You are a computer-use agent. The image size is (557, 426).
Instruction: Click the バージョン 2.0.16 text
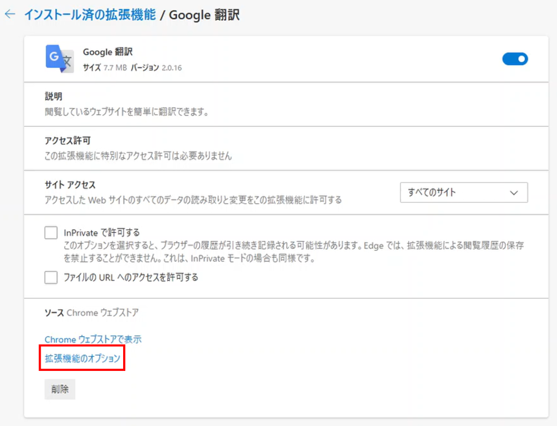[x=156, y=68]
